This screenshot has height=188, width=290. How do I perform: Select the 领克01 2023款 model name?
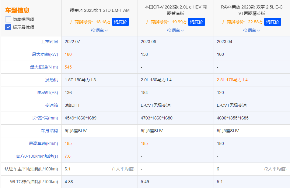[x=100, y=10]
